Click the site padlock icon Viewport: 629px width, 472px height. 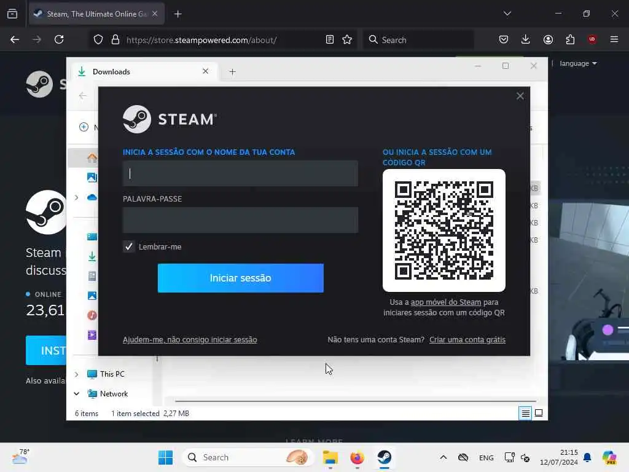coord(115,39)
